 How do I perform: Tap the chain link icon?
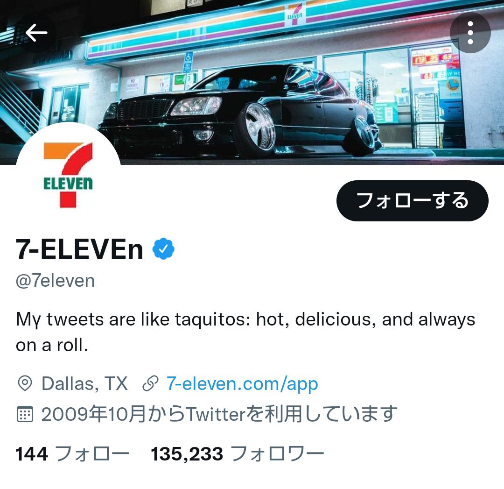click(150, 383)
